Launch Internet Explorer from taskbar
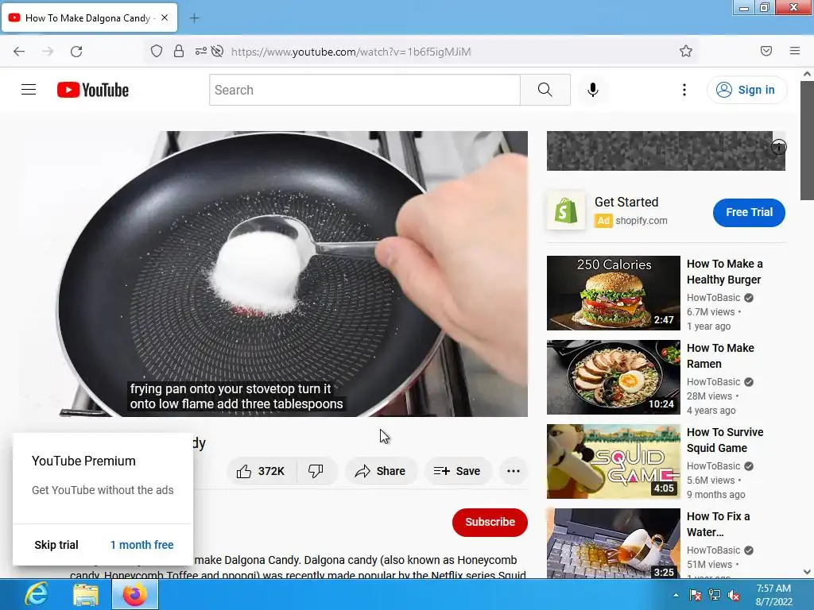The image size is (814, 610). (36, 594)
